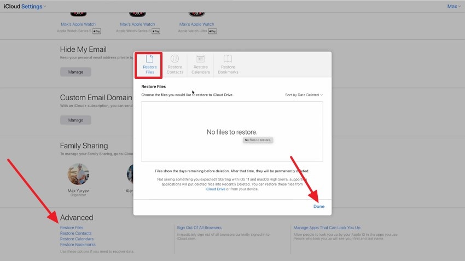Screen dimensions: 465x261
Task: Click Max Yuryev's family member photo
Action: coord(78,175)
